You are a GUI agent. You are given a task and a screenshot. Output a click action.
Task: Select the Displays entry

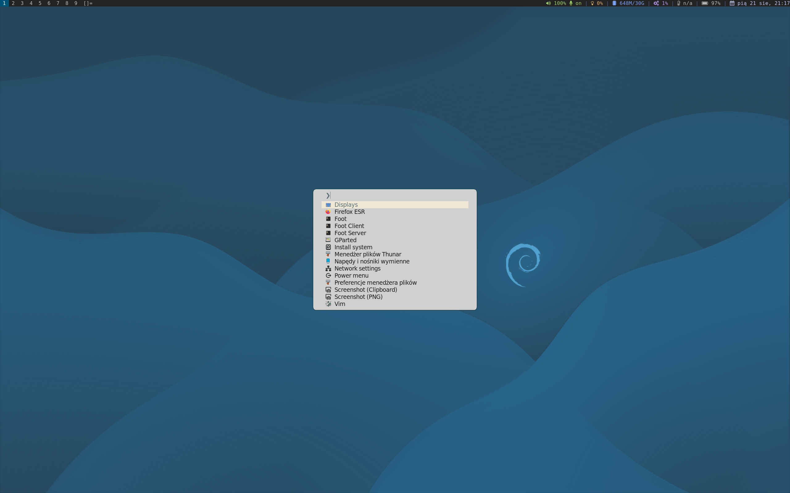point(395,205)
